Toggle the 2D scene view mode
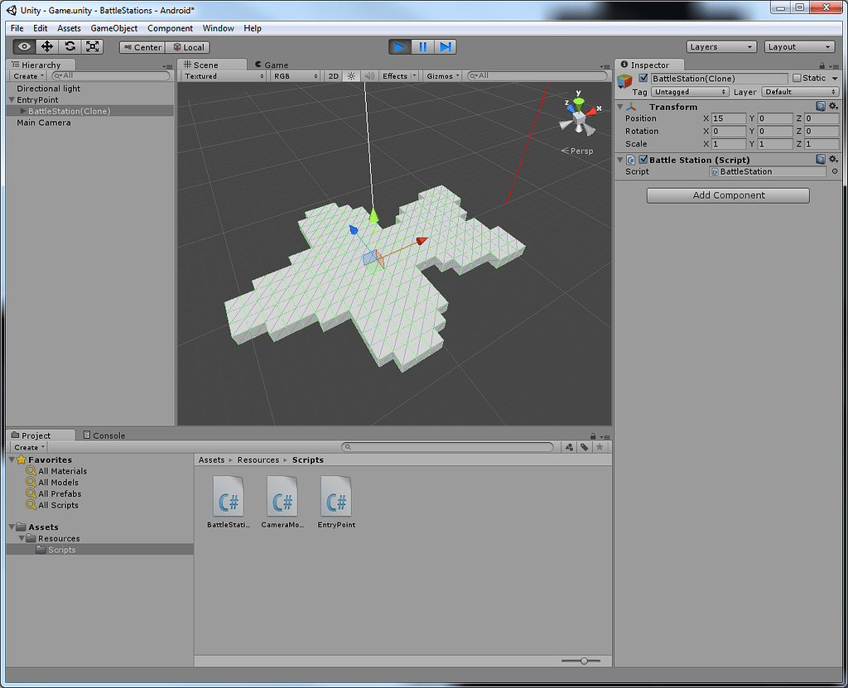The height and width of the screenshot is (688, 848). (333, 76)
